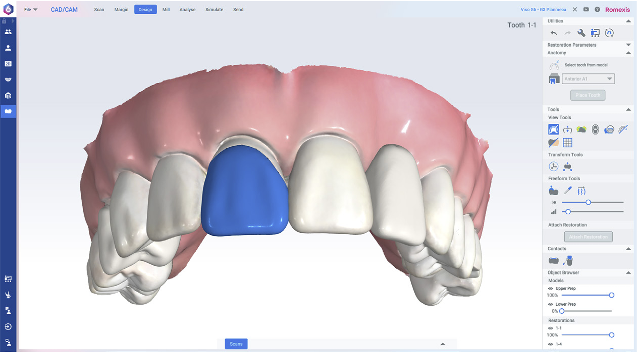
Task: Enable the grid View Tool icon
Action: pyautogui.click(x=567, y=142)
